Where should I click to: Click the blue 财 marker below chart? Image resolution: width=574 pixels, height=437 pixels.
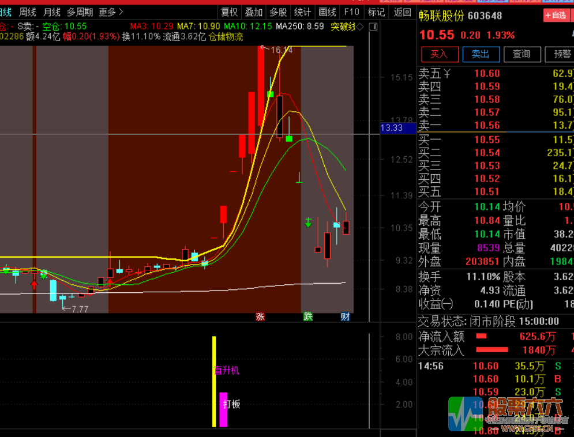click(345, 317)
